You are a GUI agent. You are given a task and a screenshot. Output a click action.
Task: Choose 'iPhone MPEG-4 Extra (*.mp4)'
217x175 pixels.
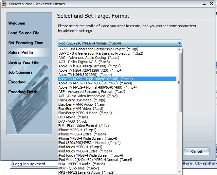click(117, 134)
